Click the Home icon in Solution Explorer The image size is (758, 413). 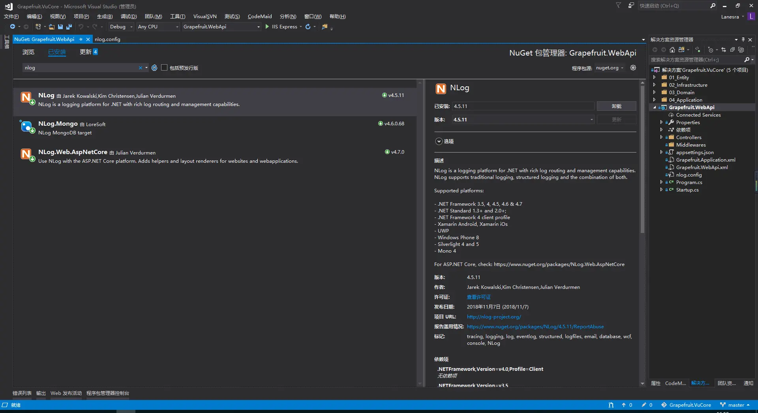click(x=672, y=50)
